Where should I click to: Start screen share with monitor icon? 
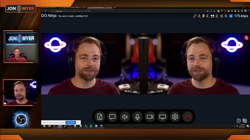pyautogui.click(x=162, y=117)
